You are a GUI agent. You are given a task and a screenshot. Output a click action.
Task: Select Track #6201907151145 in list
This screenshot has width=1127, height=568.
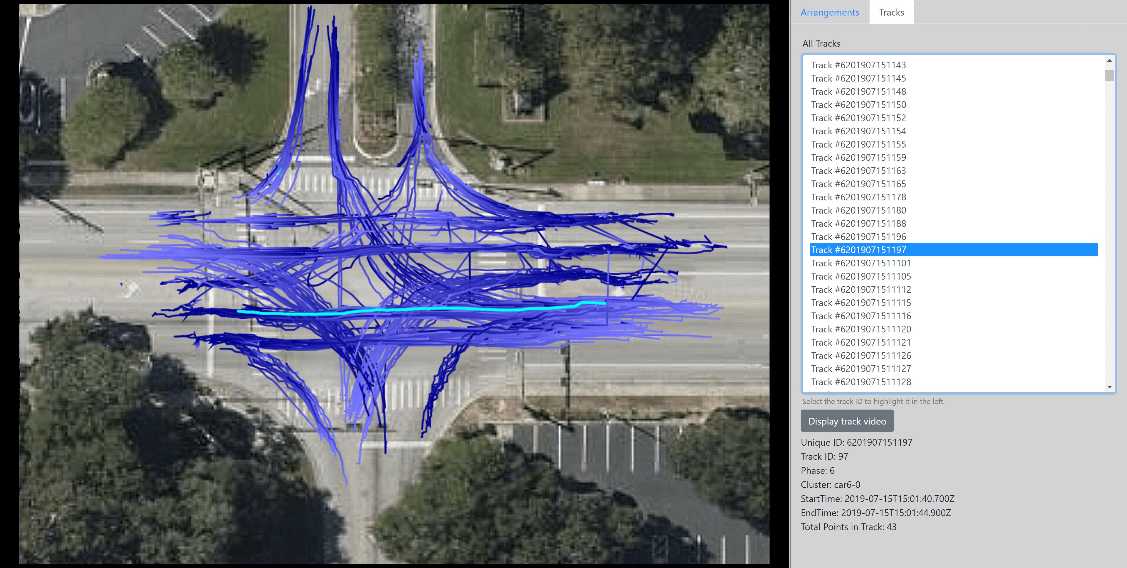(x=858, y=78)
